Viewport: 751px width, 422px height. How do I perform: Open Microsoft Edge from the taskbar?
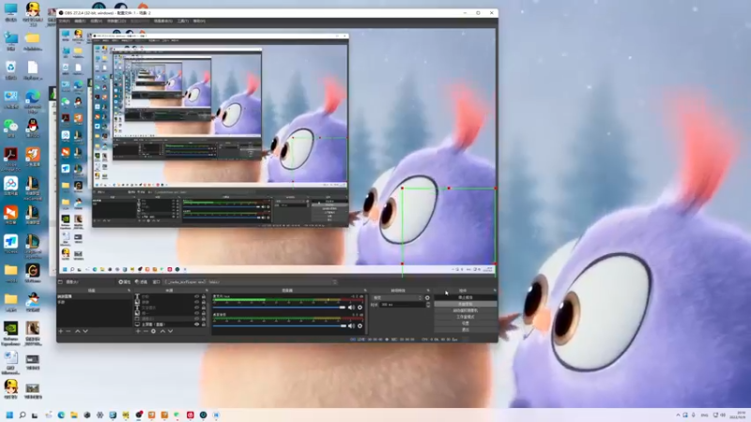point(61,414)
